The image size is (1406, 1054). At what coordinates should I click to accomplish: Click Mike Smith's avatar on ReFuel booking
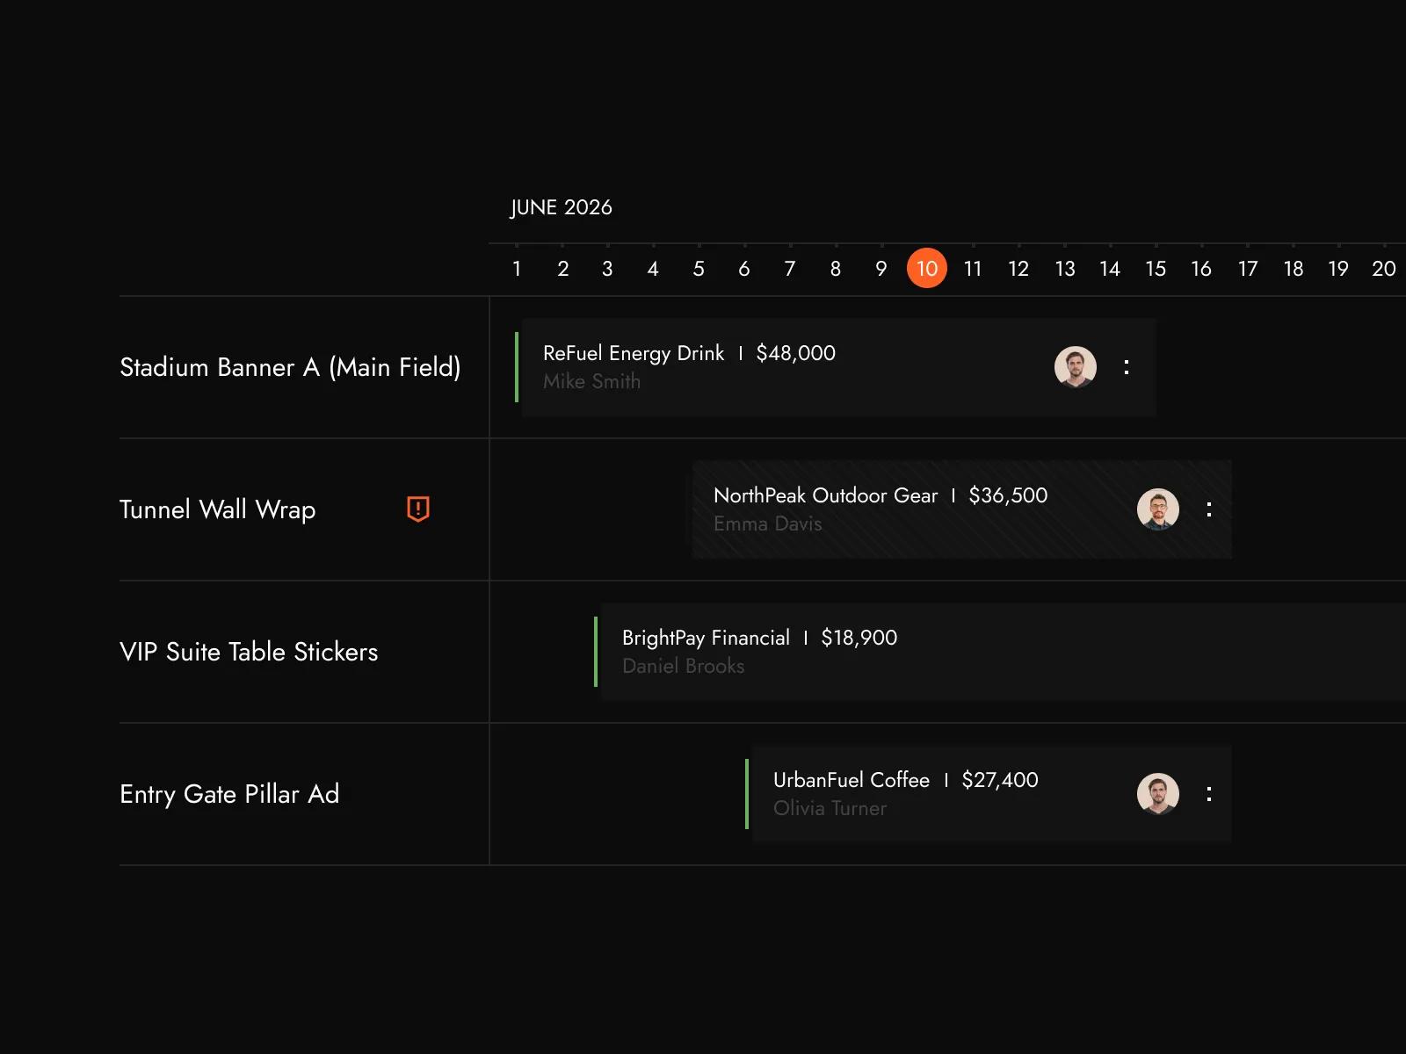point(1076,367)
